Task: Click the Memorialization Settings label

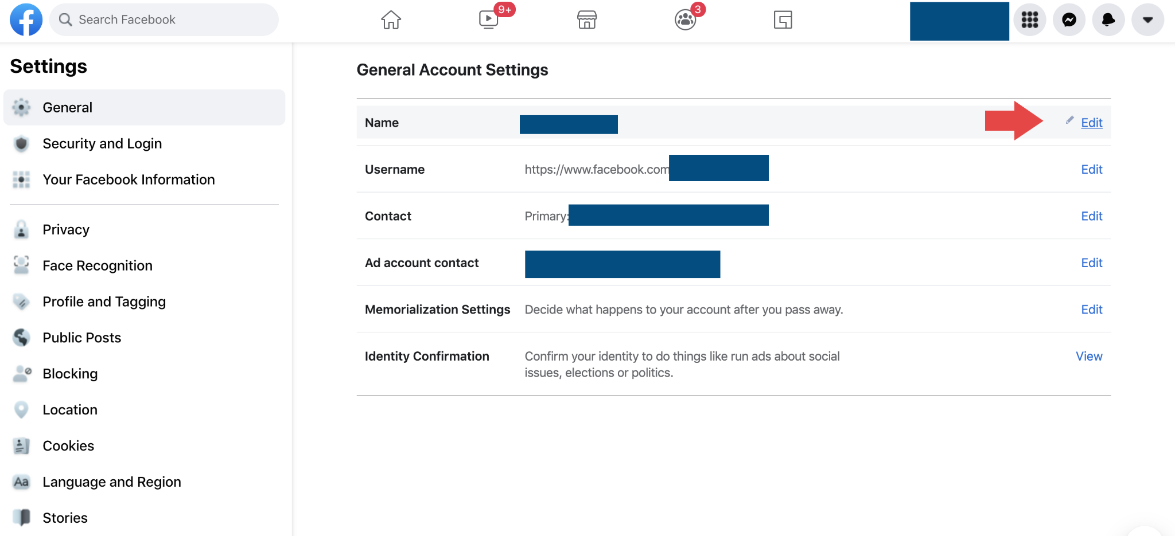Action: 437,310
